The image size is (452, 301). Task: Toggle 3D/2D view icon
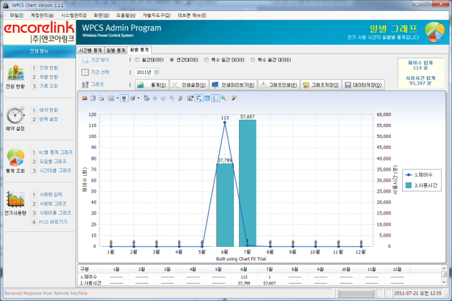(147, 99)
